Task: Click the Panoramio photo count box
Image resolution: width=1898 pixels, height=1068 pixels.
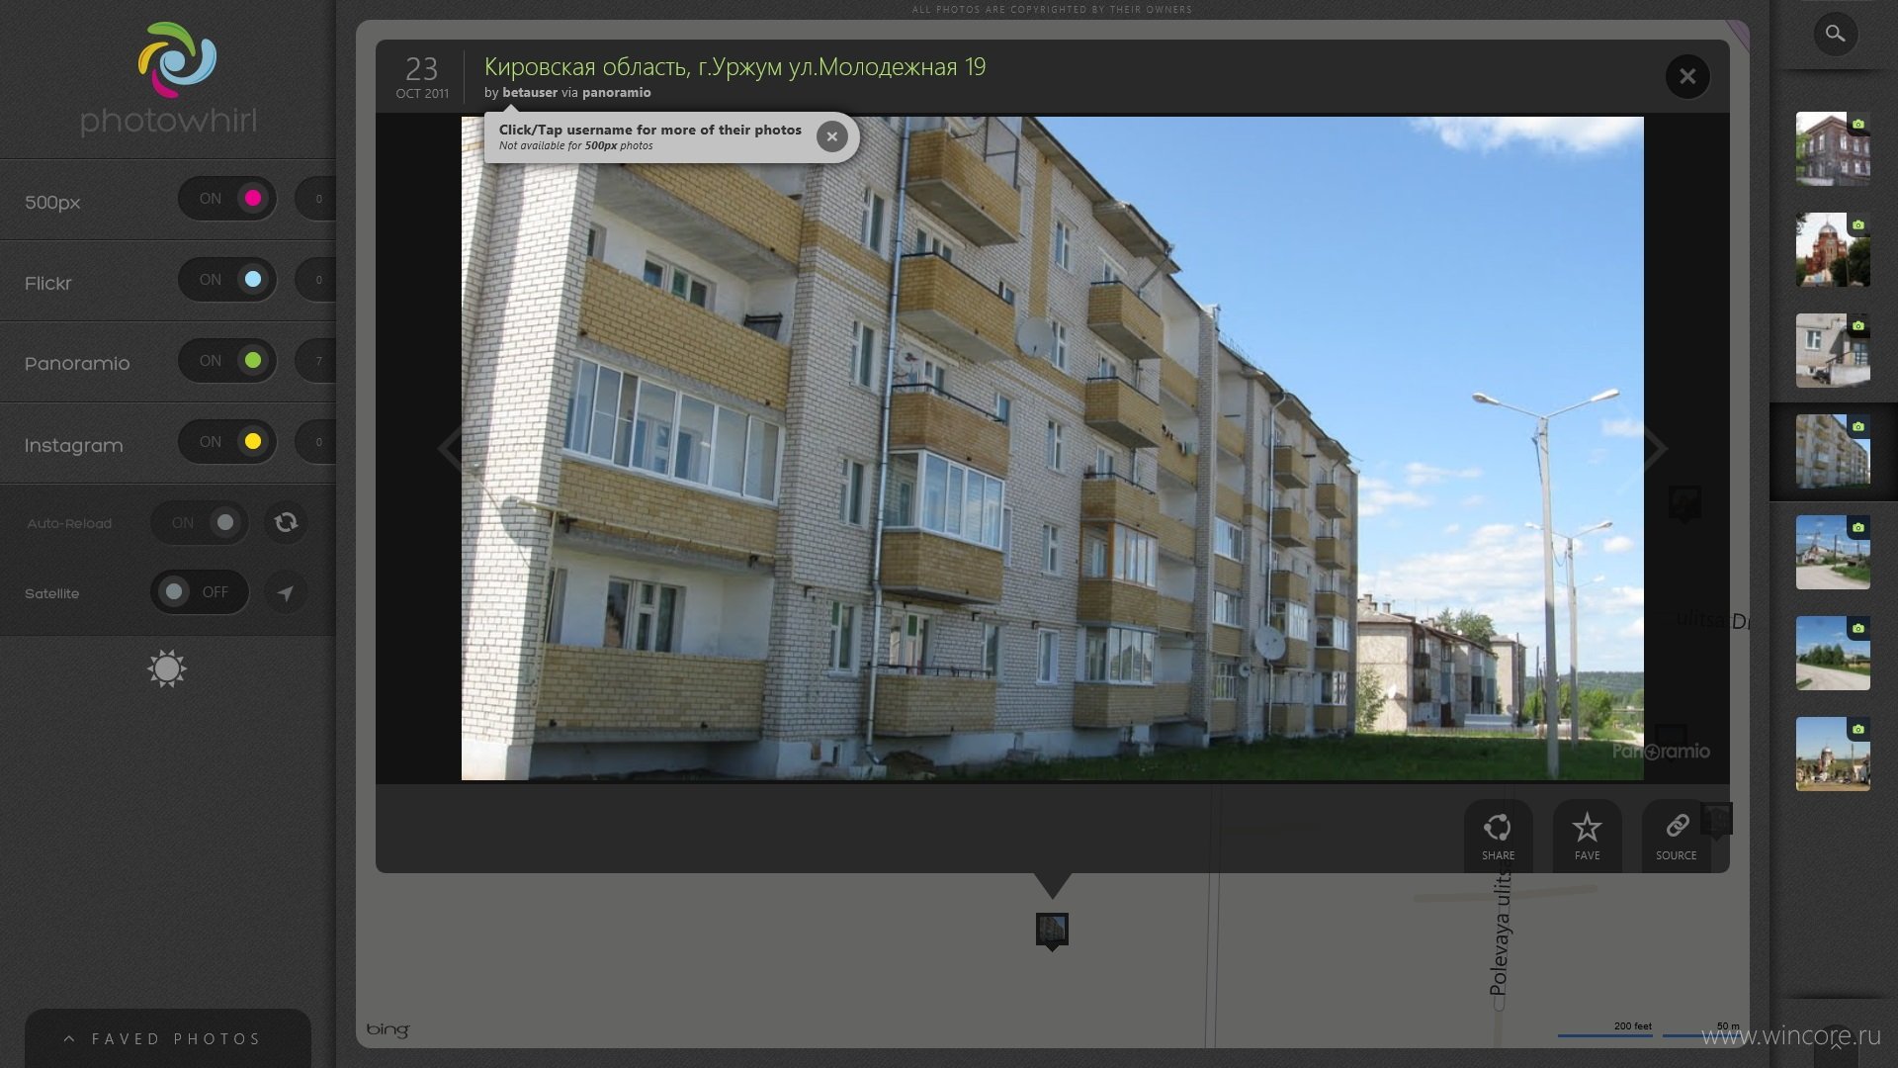Action: pos(316,361)
